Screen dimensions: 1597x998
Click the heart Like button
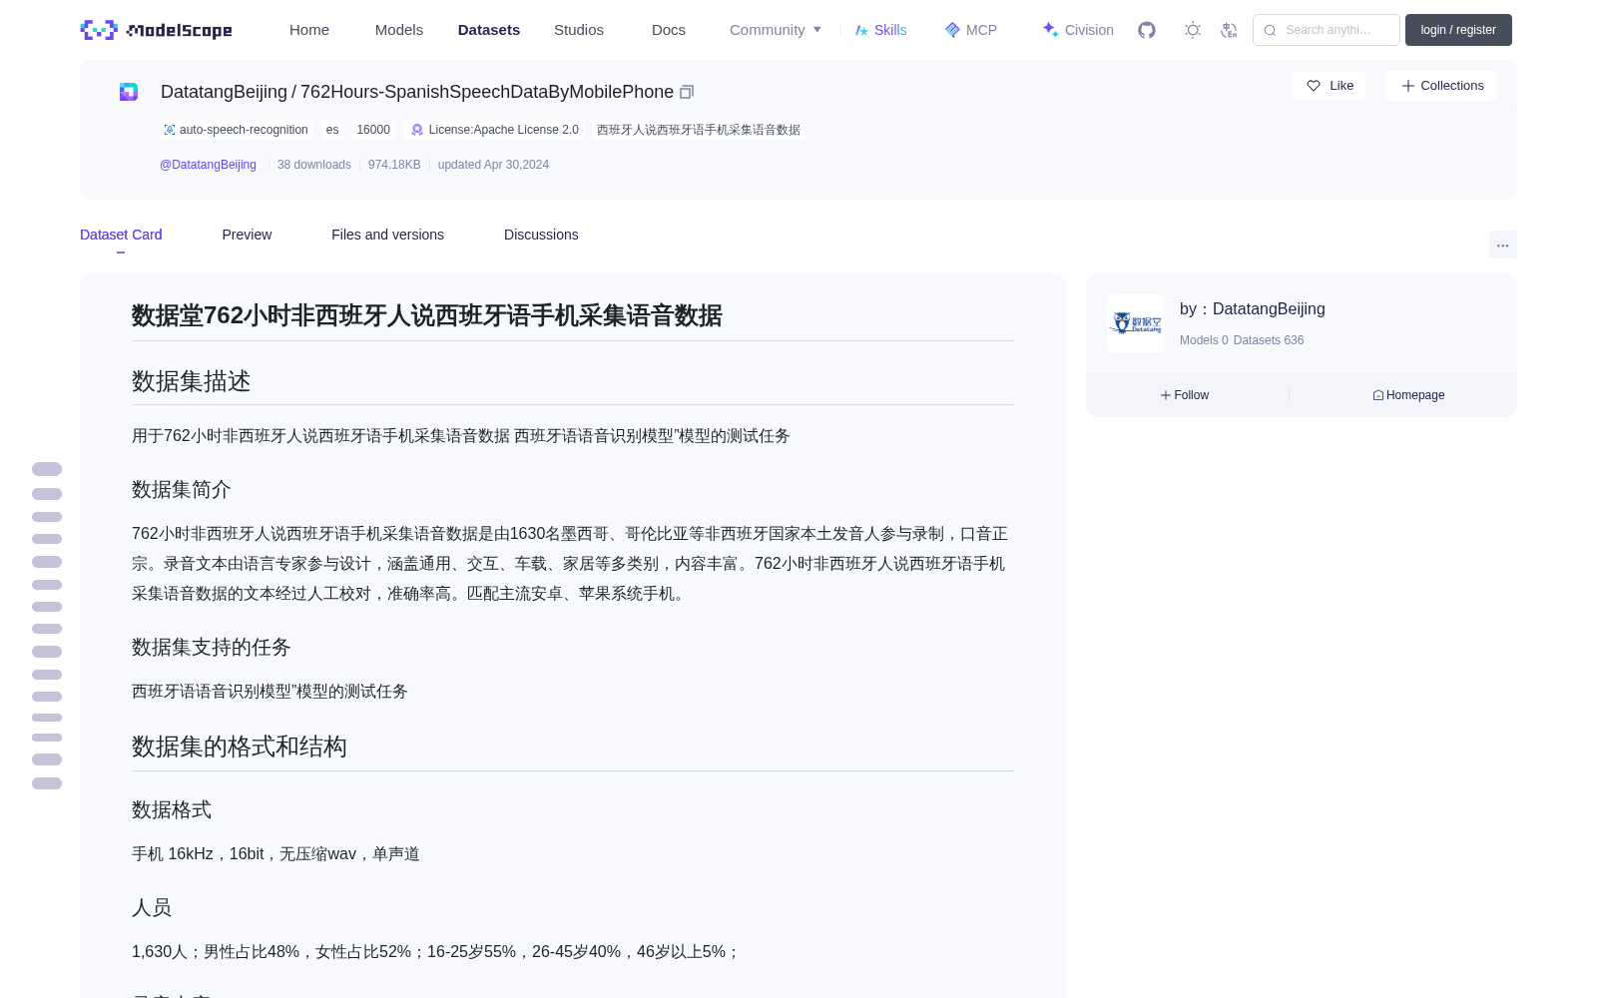pos(1329,86)
